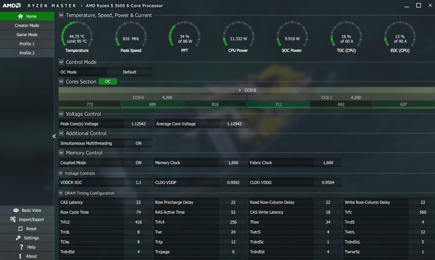Toggle Coupled Mode ON value
Image resolution: width=435 pixels, height=260 pixels.
click(x=138, y=163)
